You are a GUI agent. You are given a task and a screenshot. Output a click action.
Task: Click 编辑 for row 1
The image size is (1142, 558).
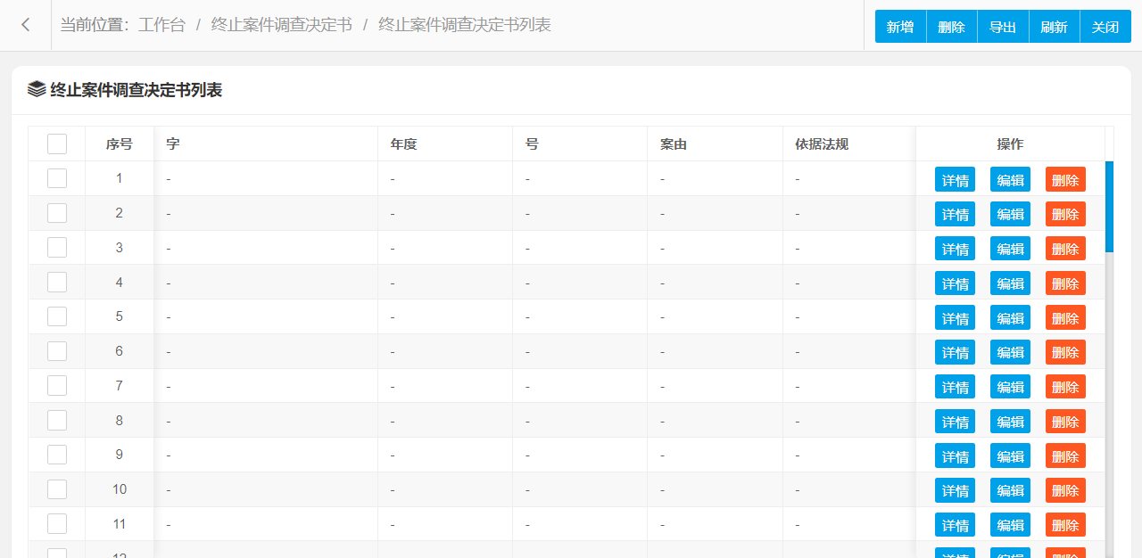click(x=1010, y=179)
